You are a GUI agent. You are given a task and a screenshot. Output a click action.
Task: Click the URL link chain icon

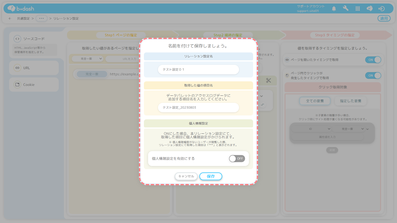tap(17, 68)
